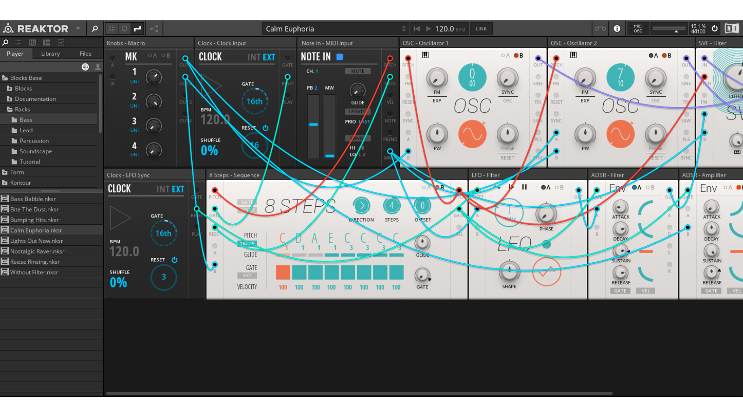The image size is (743, 418).
Task: Open the list view icon in side pane
Action: [x=19, y=42]
